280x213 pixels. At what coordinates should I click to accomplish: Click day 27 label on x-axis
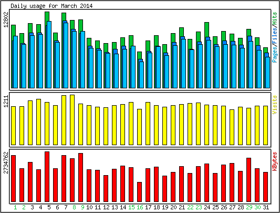(232, 207)
